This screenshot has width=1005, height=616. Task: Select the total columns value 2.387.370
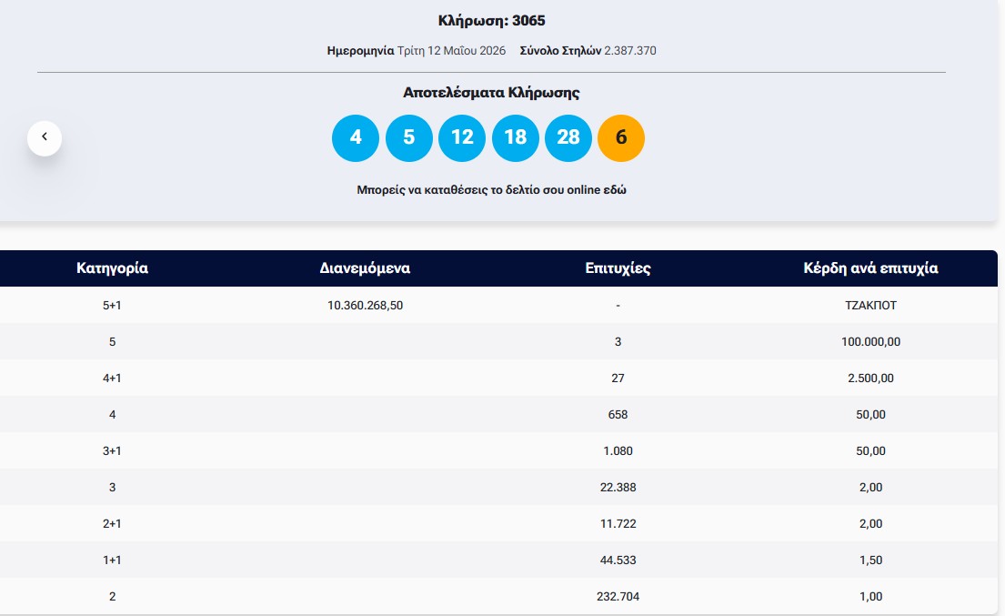[630, 51]
